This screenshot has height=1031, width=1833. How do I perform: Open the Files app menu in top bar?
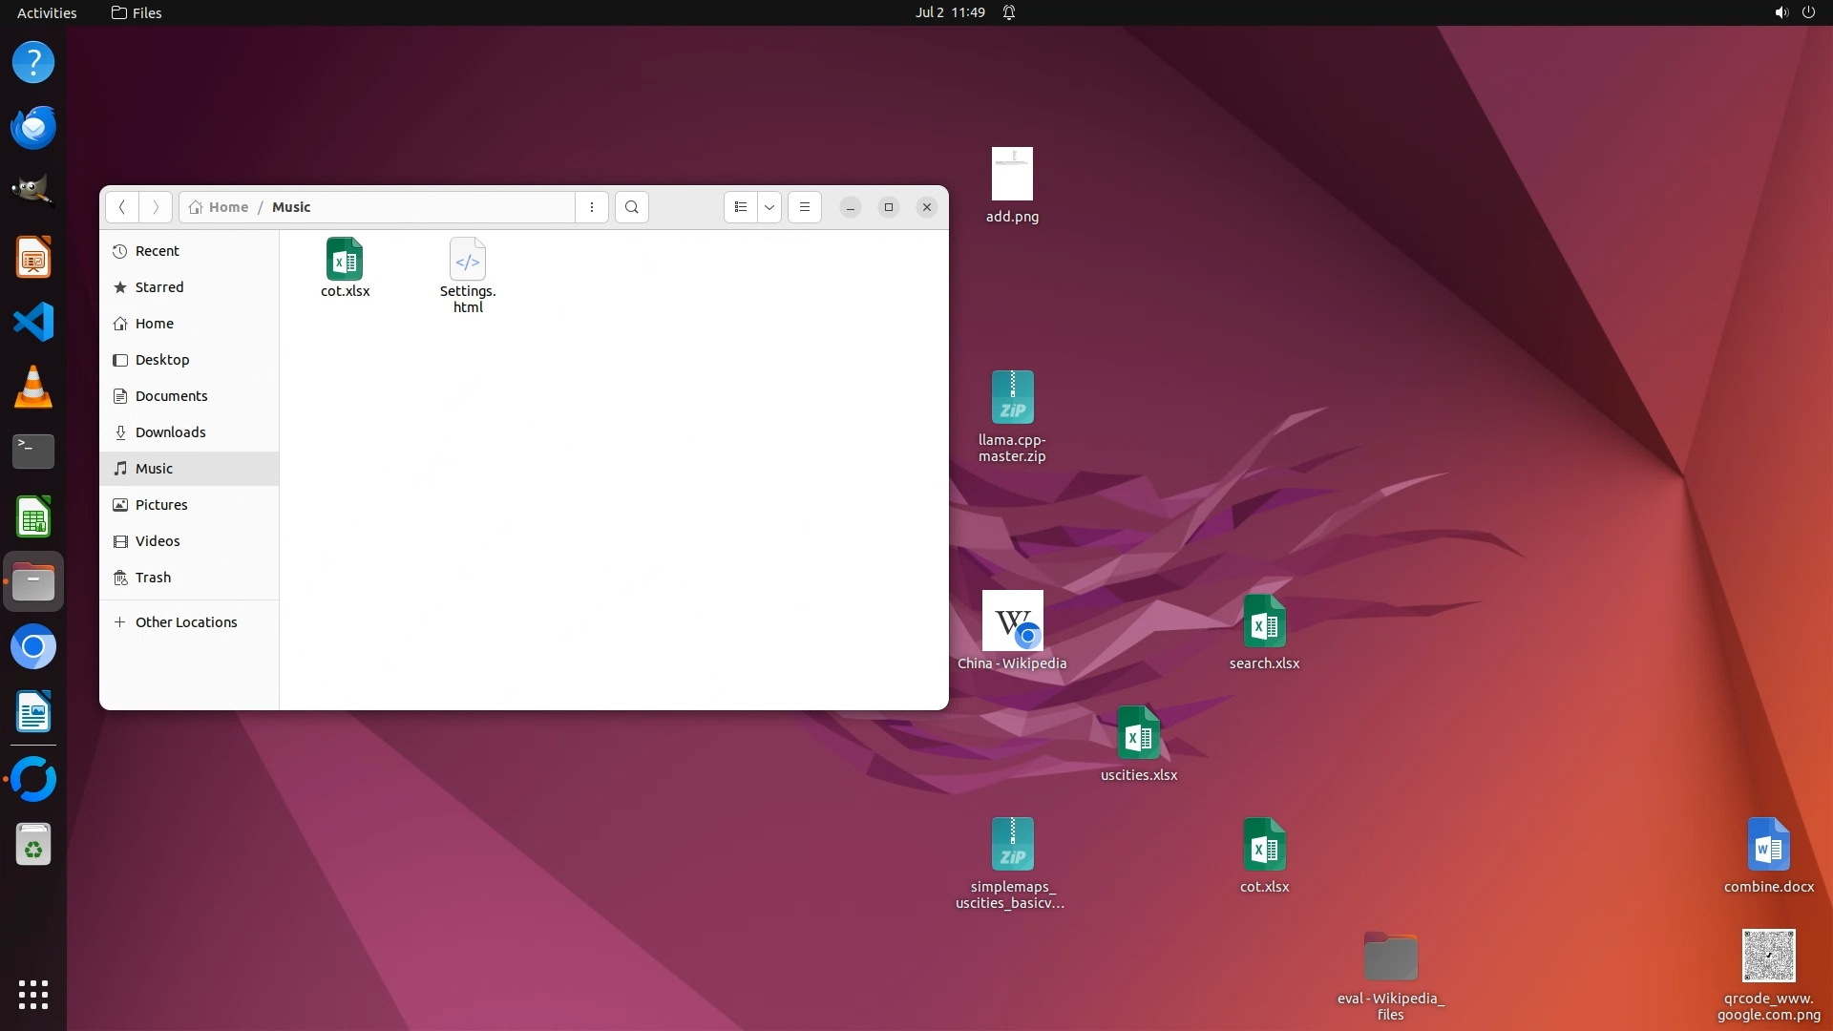point(137,12)
